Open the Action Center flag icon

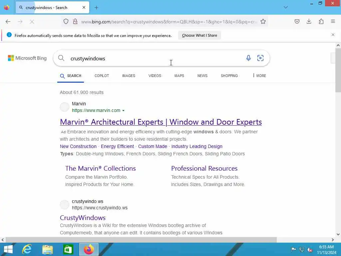pos(293,249)
